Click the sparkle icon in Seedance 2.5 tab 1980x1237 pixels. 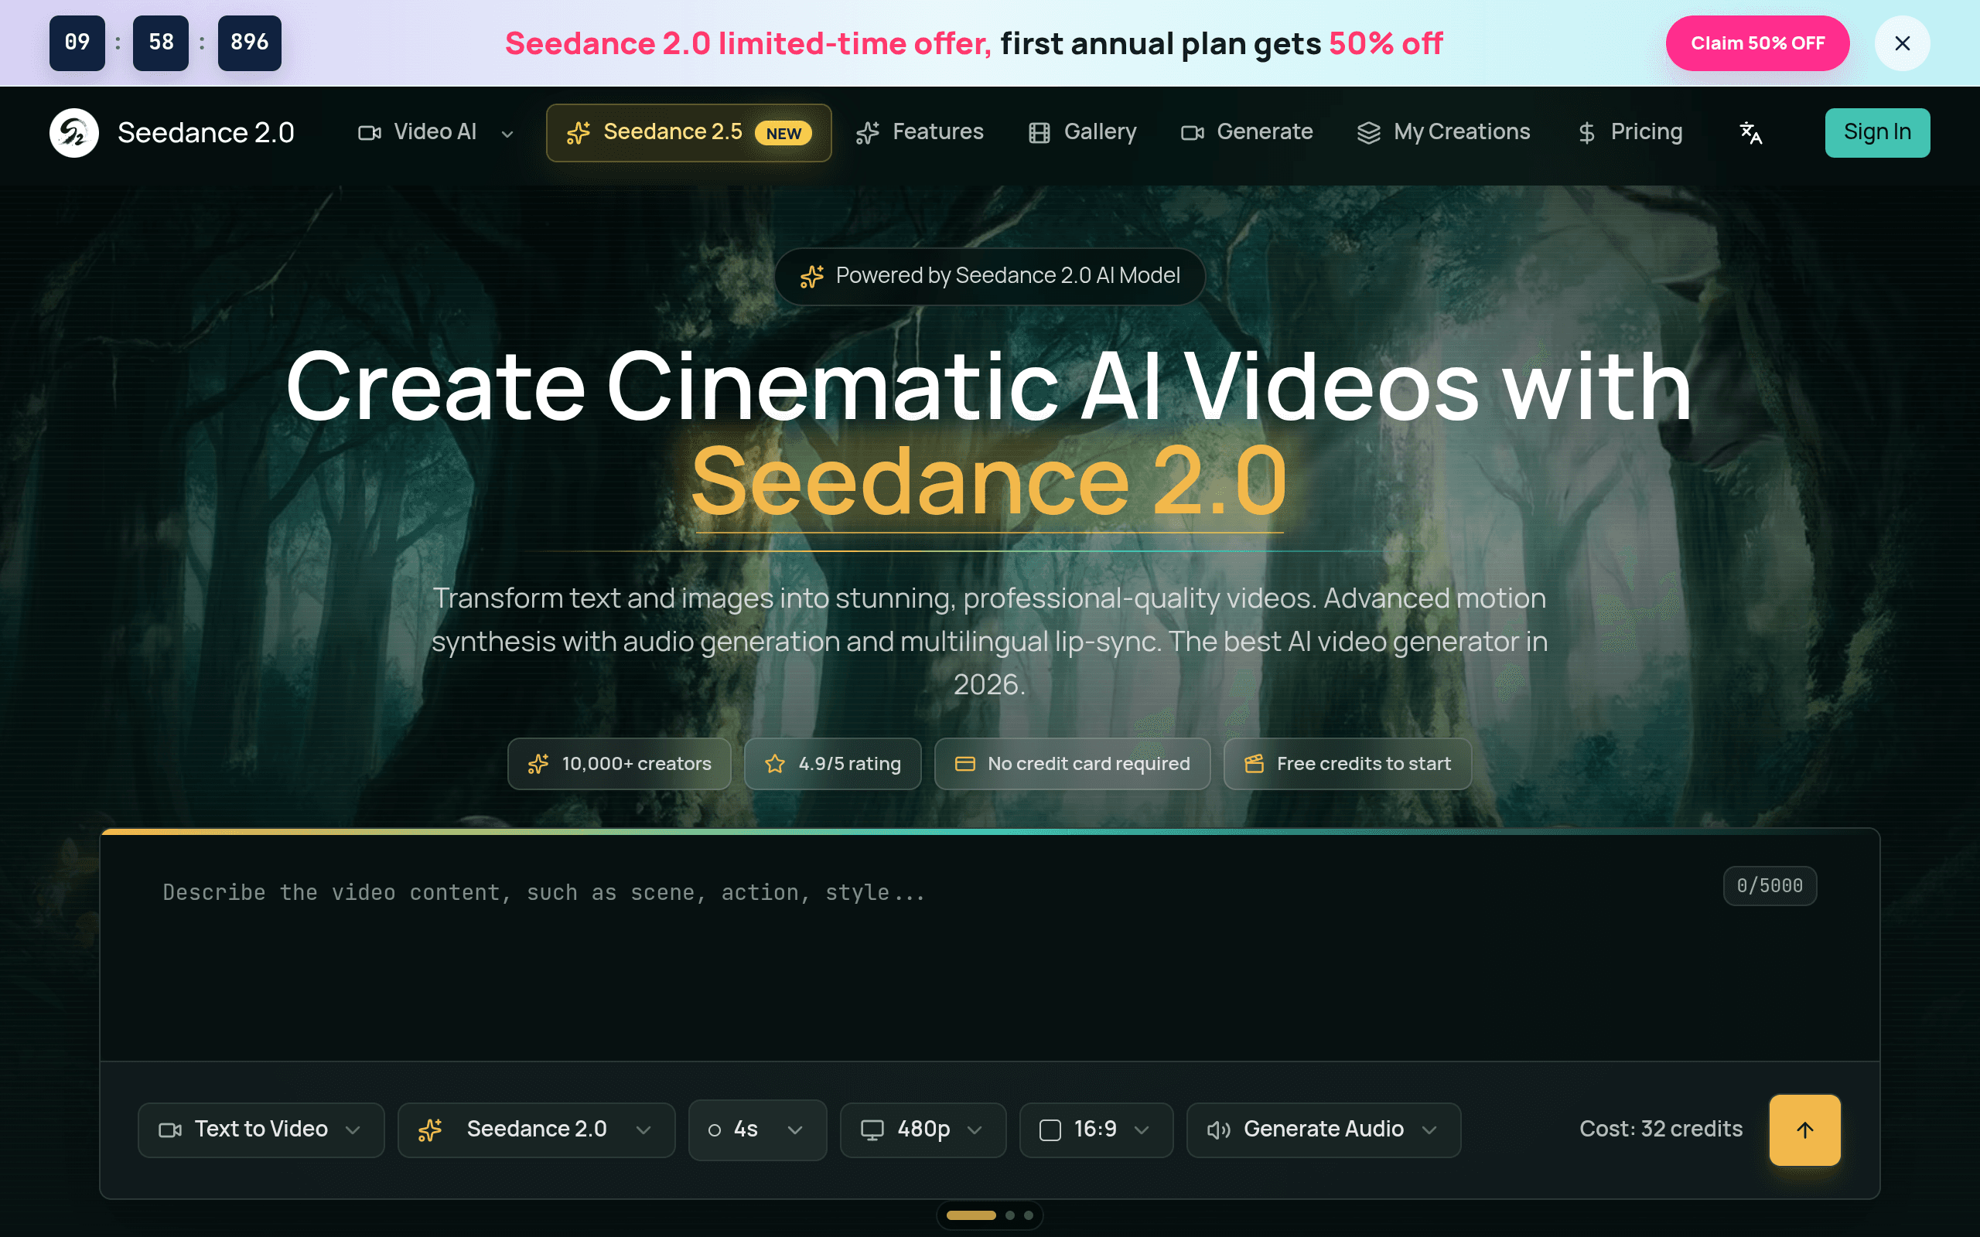click(x=579, y=132)
